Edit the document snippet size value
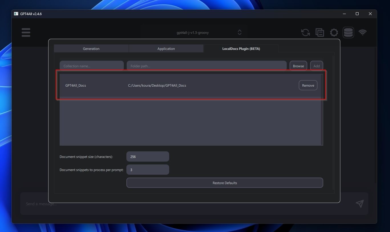Viewport: 390px width, 232px height. tap(147, 156)
